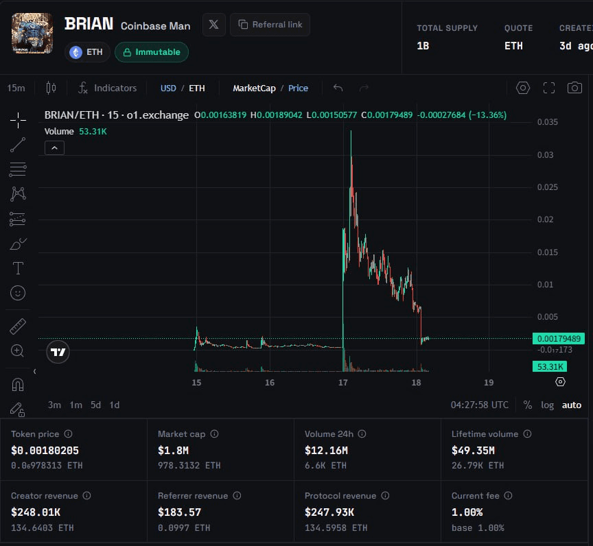This screenshot has width=593, height=546.
Task: Select the ruler measure tool
Action: (x=18, y=327)
